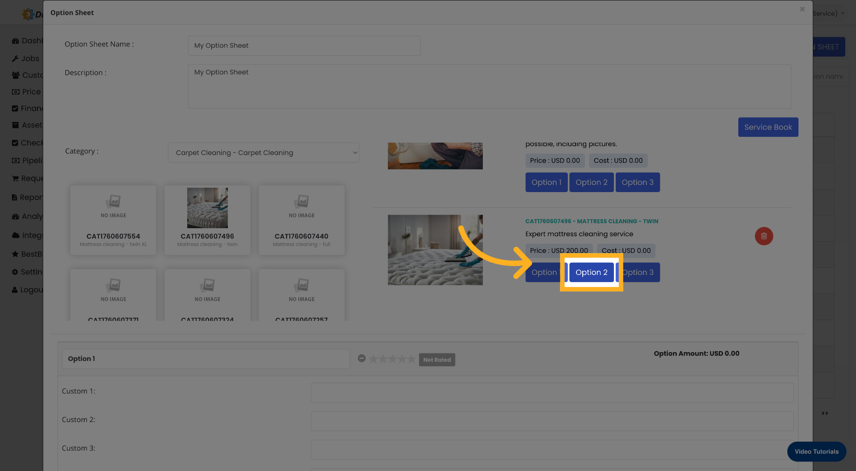Image resolution: width=856 pixels, height=471 pixels.
Task: Rate five stars on the Option 1 rating
Action: click(x=411, y=359)
